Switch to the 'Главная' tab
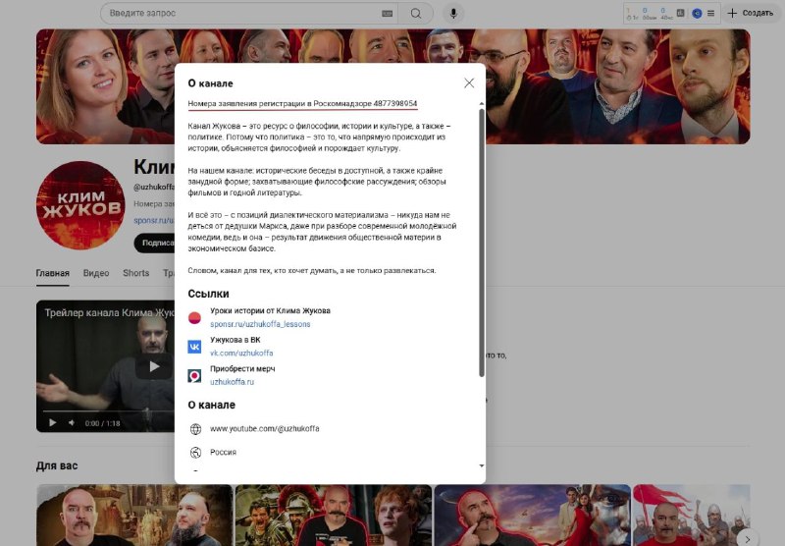This screenshot has width=785, height=546. click(x=53, y=273)
